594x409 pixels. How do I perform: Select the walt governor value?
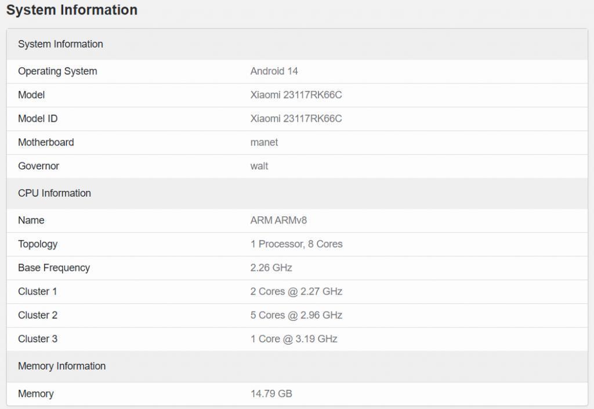tap(259, 167)
